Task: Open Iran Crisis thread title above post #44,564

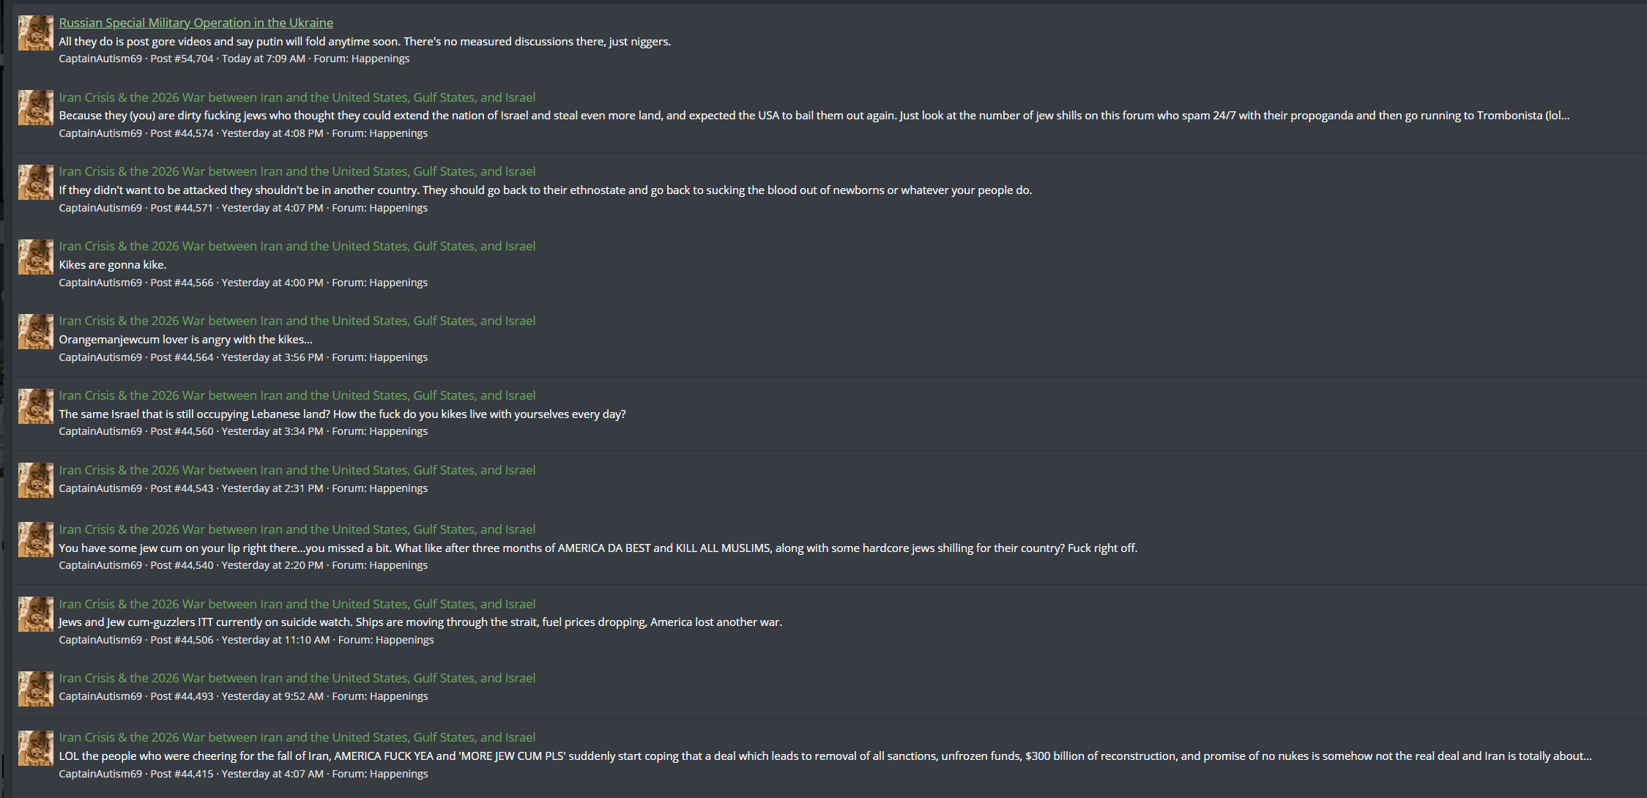Action: pos(297,321)
